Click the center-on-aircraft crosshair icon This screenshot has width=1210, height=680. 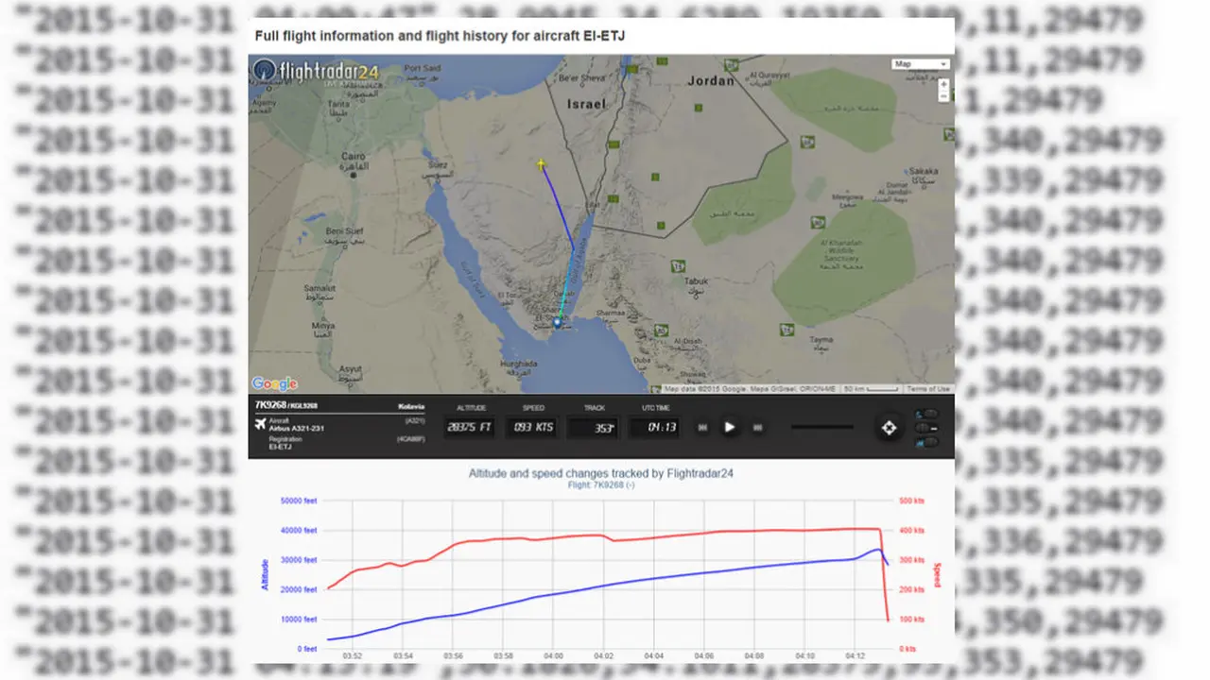pyautogui.click(x=889, y=428)
